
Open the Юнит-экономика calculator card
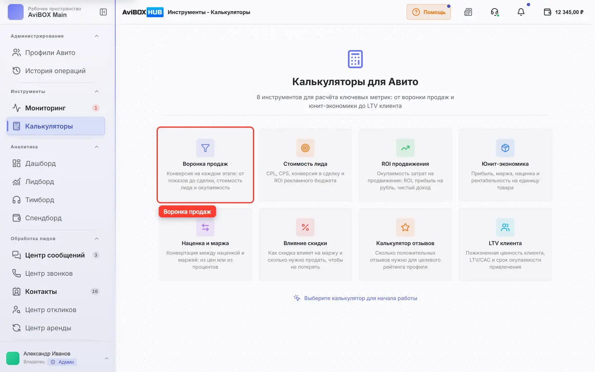pyautogui.click(x=505, y=165)
